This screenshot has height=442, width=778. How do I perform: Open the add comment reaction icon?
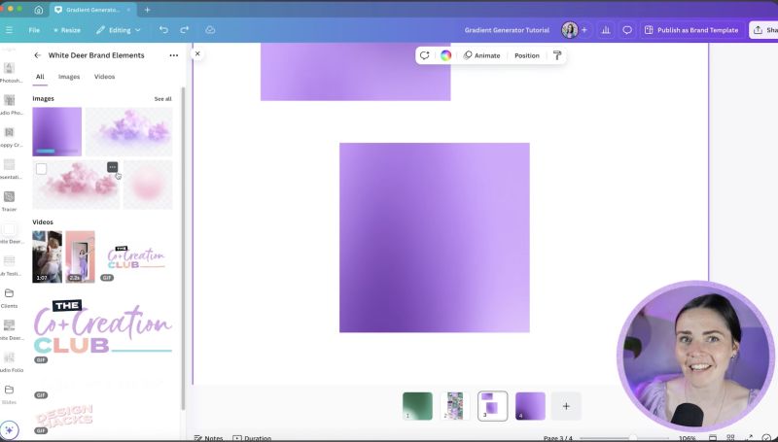tap(424, 55)
